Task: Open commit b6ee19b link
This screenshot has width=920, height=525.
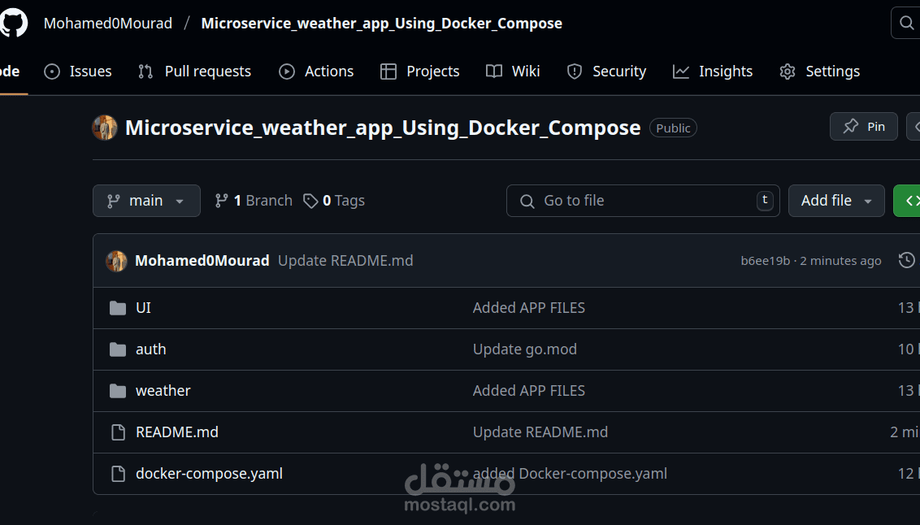Action: pos(765,261)
